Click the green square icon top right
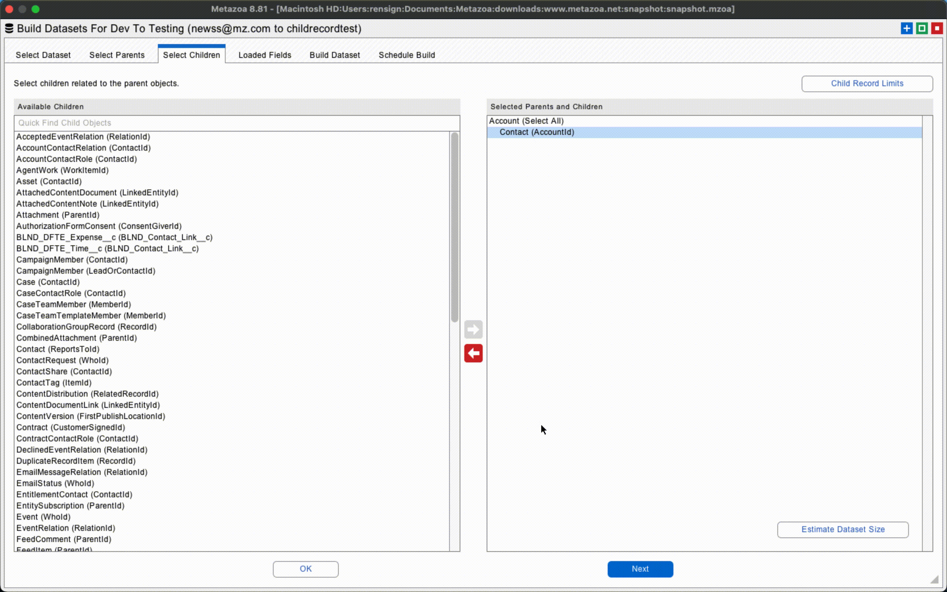The height and width of the screenshot is (592, 947). (922, 29)
